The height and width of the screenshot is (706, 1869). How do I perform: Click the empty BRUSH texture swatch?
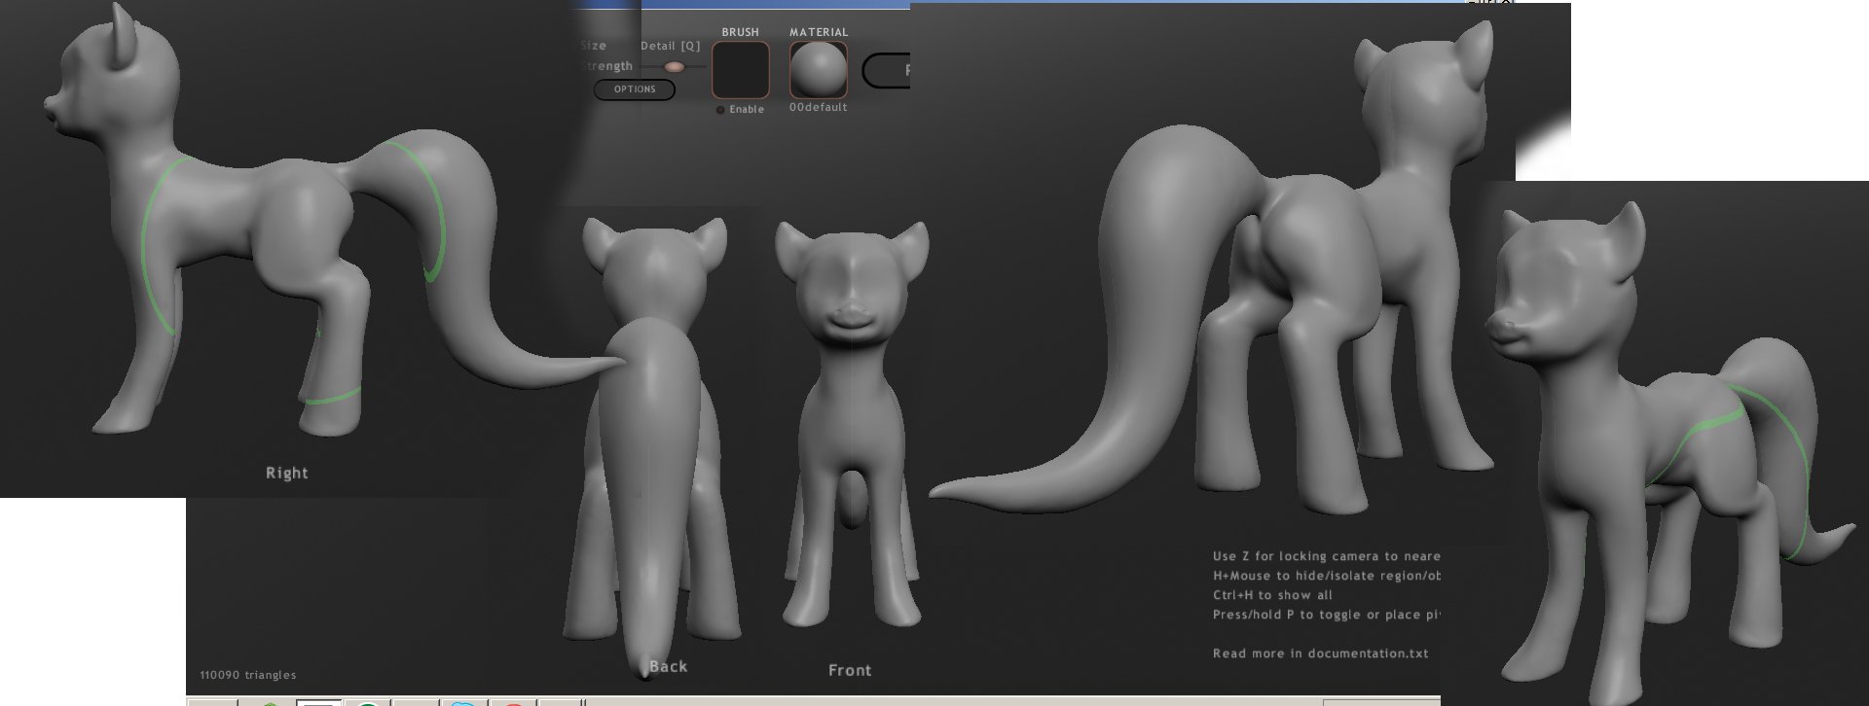(x=741, y=70)
